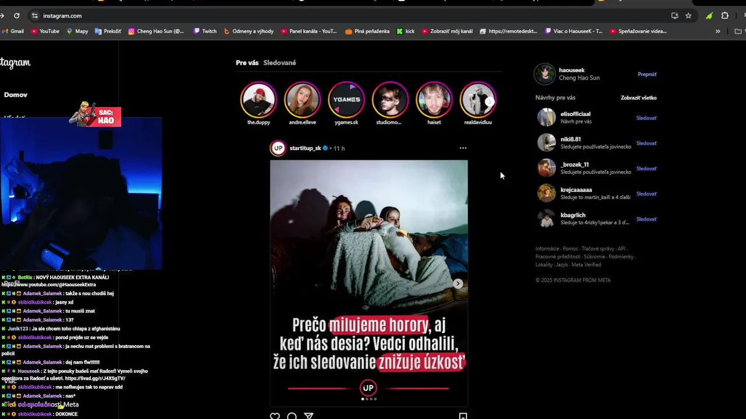The image size is (746, 419).
Task: Open the.duppy story
Action: 258,100
